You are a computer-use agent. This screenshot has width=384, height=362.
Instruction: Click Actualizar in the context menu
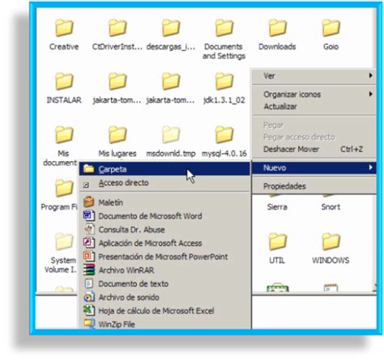[x=314, y=106]
